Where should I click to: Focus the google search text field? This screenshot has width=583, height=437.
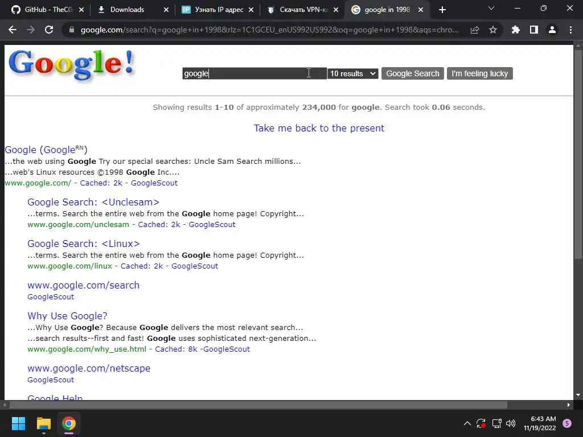(x=254, y=73)
